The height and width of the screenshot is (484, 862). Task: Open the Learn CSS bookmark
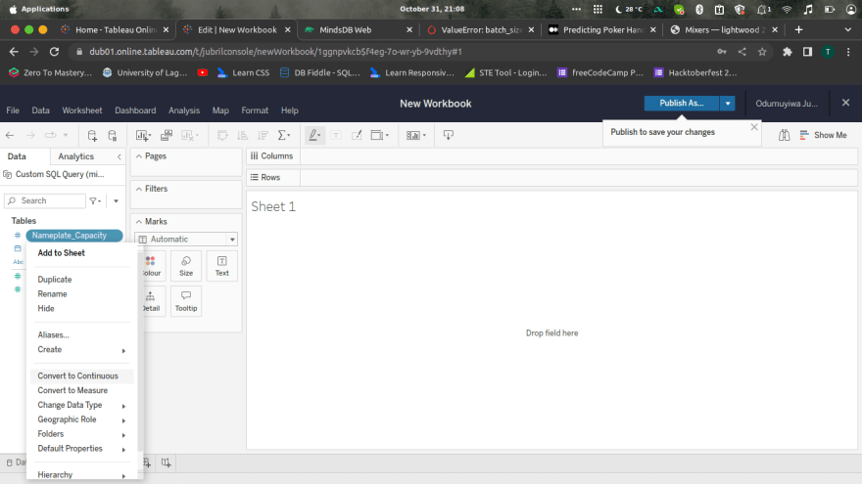(244, 72)
